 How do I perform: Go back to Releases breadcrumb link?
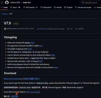[5, 14]
